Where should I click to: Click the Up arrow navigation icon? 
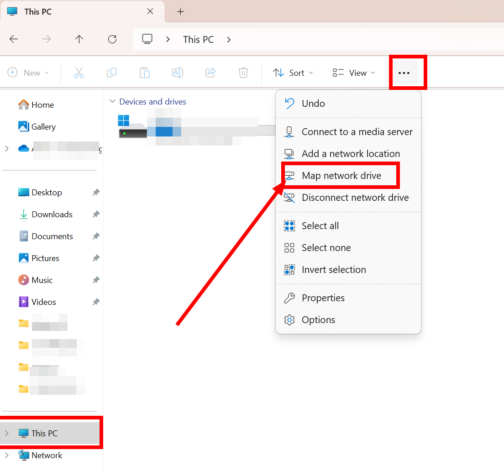point(79,39)
